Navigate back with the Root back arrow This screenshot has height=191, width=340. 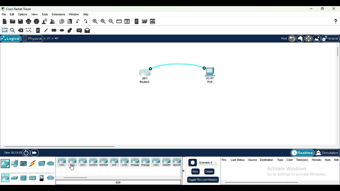(x=292, y=38)
